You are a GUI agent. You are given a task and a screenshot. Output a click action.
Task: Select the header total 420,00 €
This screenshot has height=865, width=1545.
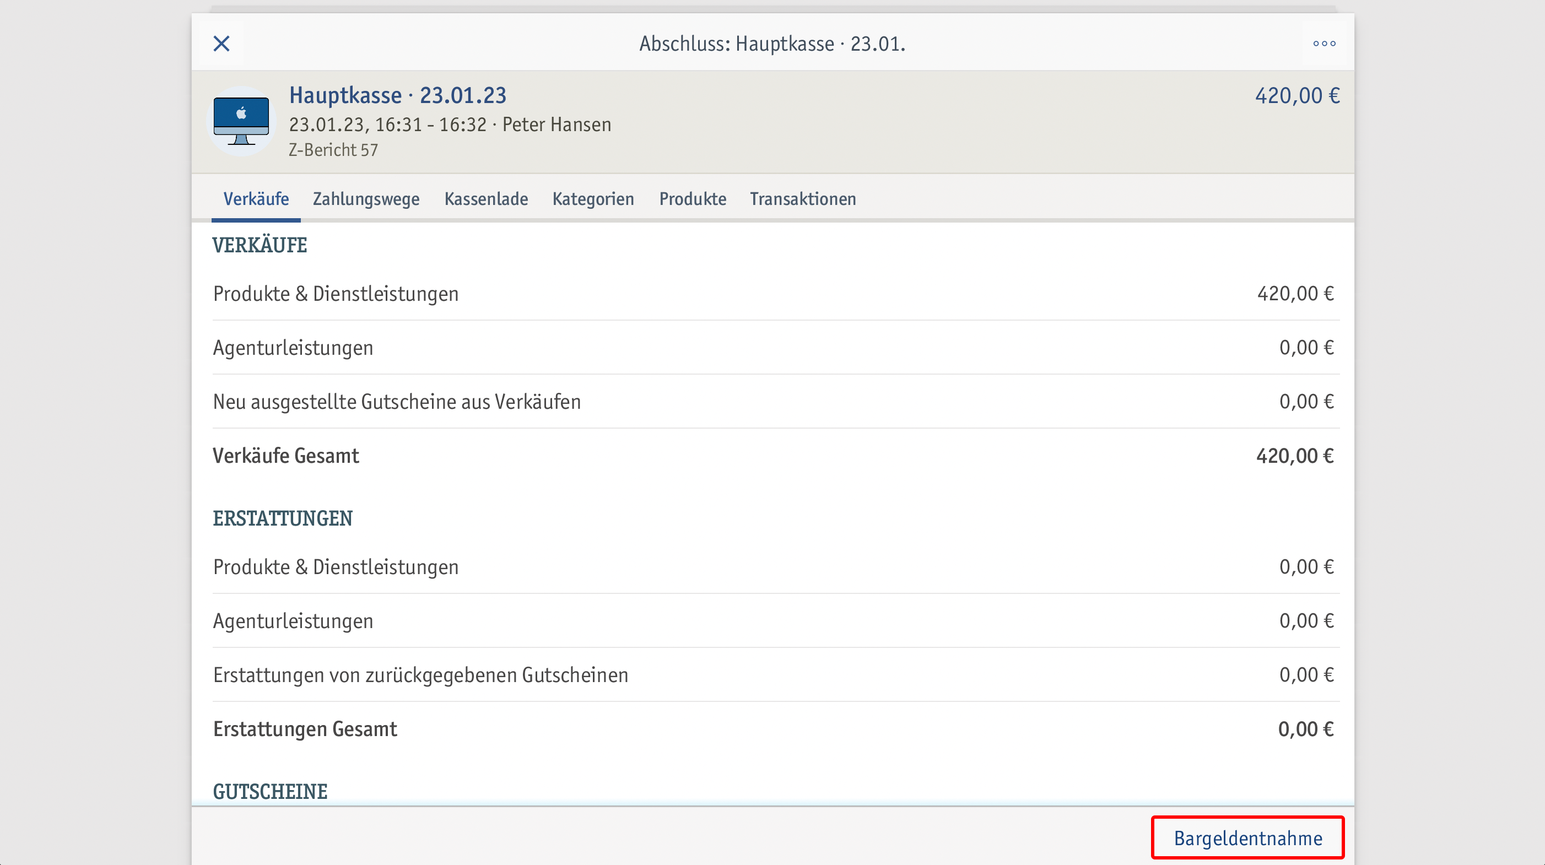(x=1297, y=95)
